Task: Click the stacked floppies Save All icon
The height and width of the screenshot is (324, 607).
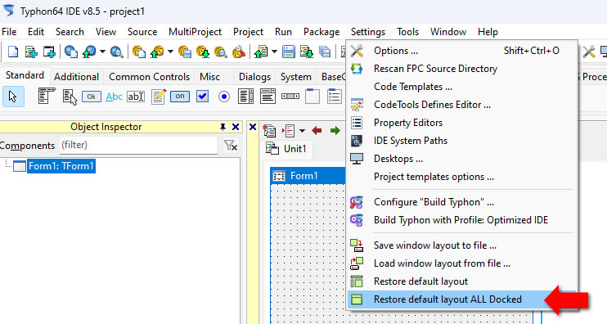Action: coord(325,51)
